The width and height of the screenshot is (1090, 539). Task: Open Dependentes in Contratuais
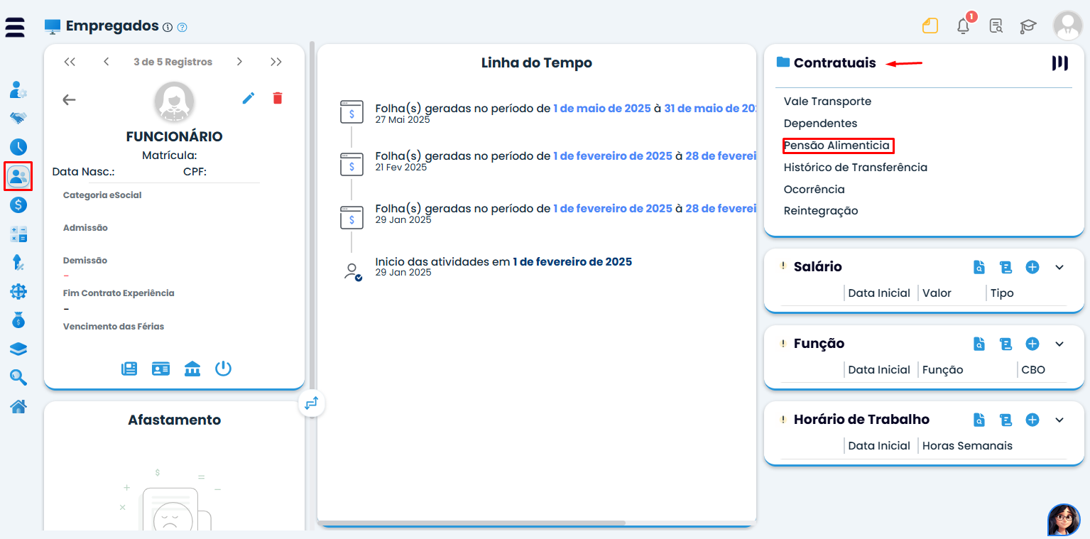[x=820, y=124]
